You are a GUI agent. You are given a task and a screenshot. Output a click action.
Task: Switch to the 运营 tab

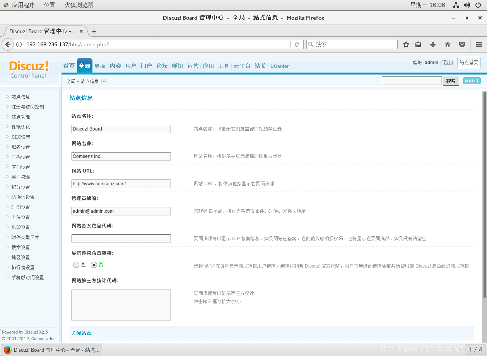point(193,66)
